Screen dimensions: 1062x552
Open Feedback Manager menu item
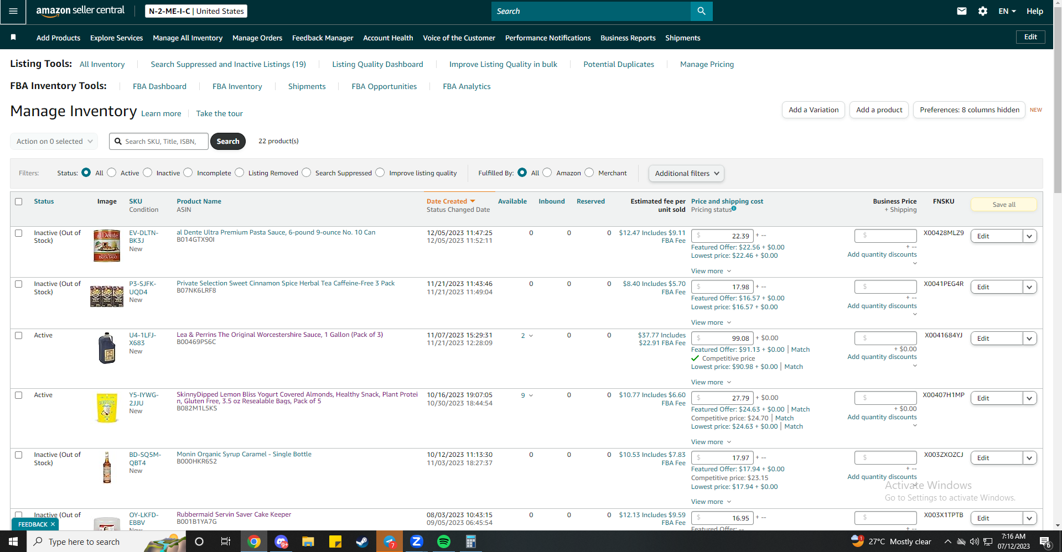(x=323, y=38)
